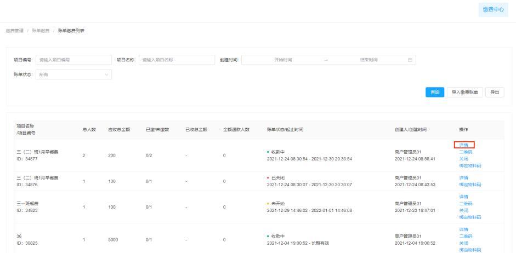The width and height of the screenshot is (516, 253).
Task: Click 关闭 for bill ID 34823
Action: click(464, 210)
